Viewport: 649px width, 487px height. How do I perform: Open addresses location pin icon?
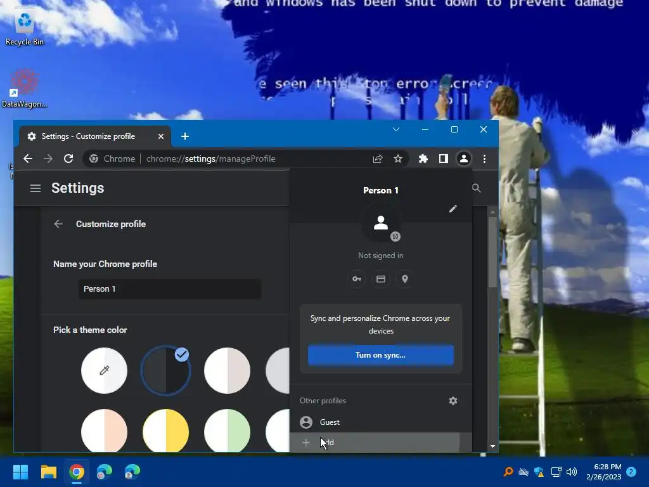[x=405, y=279]
